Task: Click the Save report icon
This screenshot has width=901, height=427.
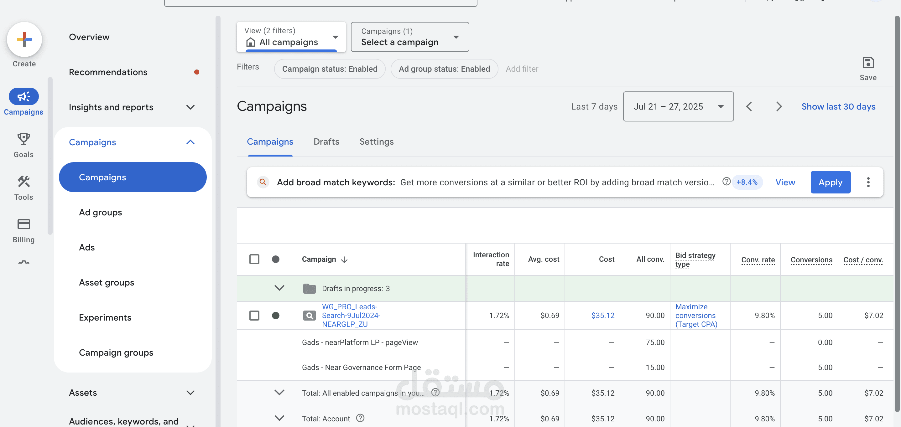Action: pos(868,63)
